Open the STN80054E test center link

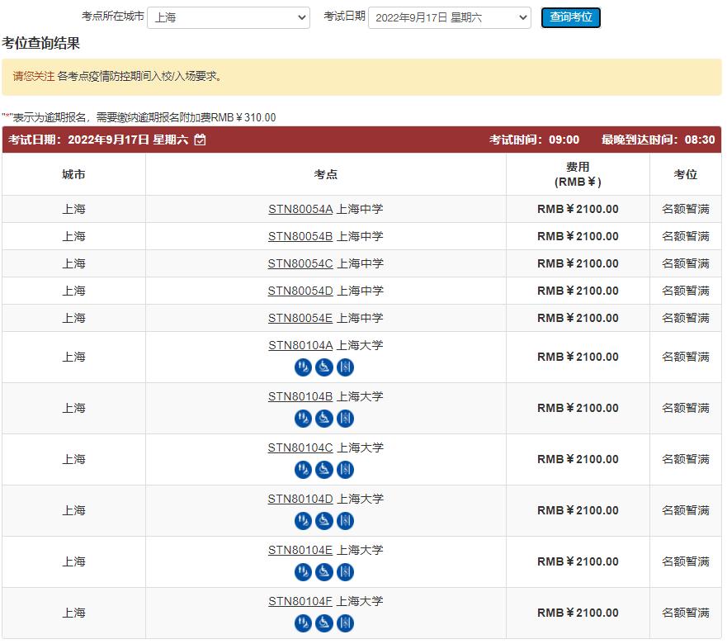300,318
